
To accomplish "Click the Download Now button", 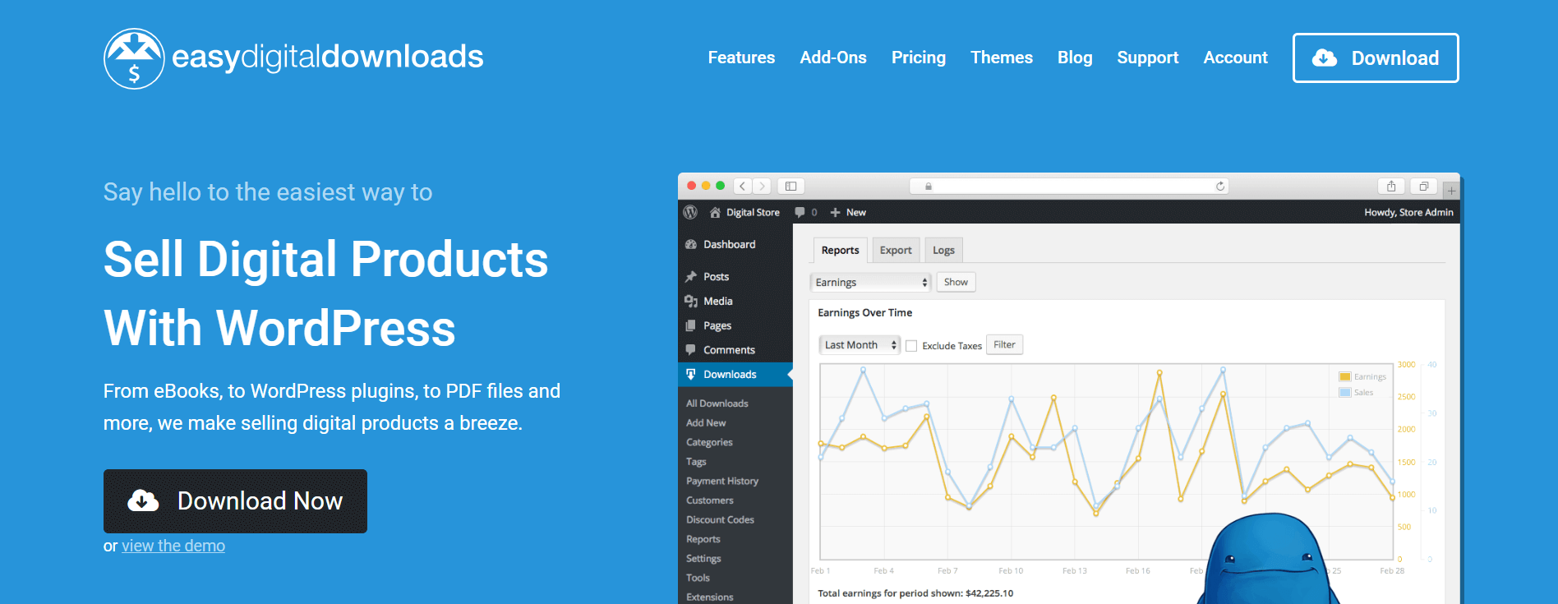I will point(235,500).
